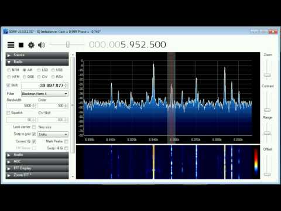281x211 pixels.
Task: Click the Order input field
Action: 51,105
